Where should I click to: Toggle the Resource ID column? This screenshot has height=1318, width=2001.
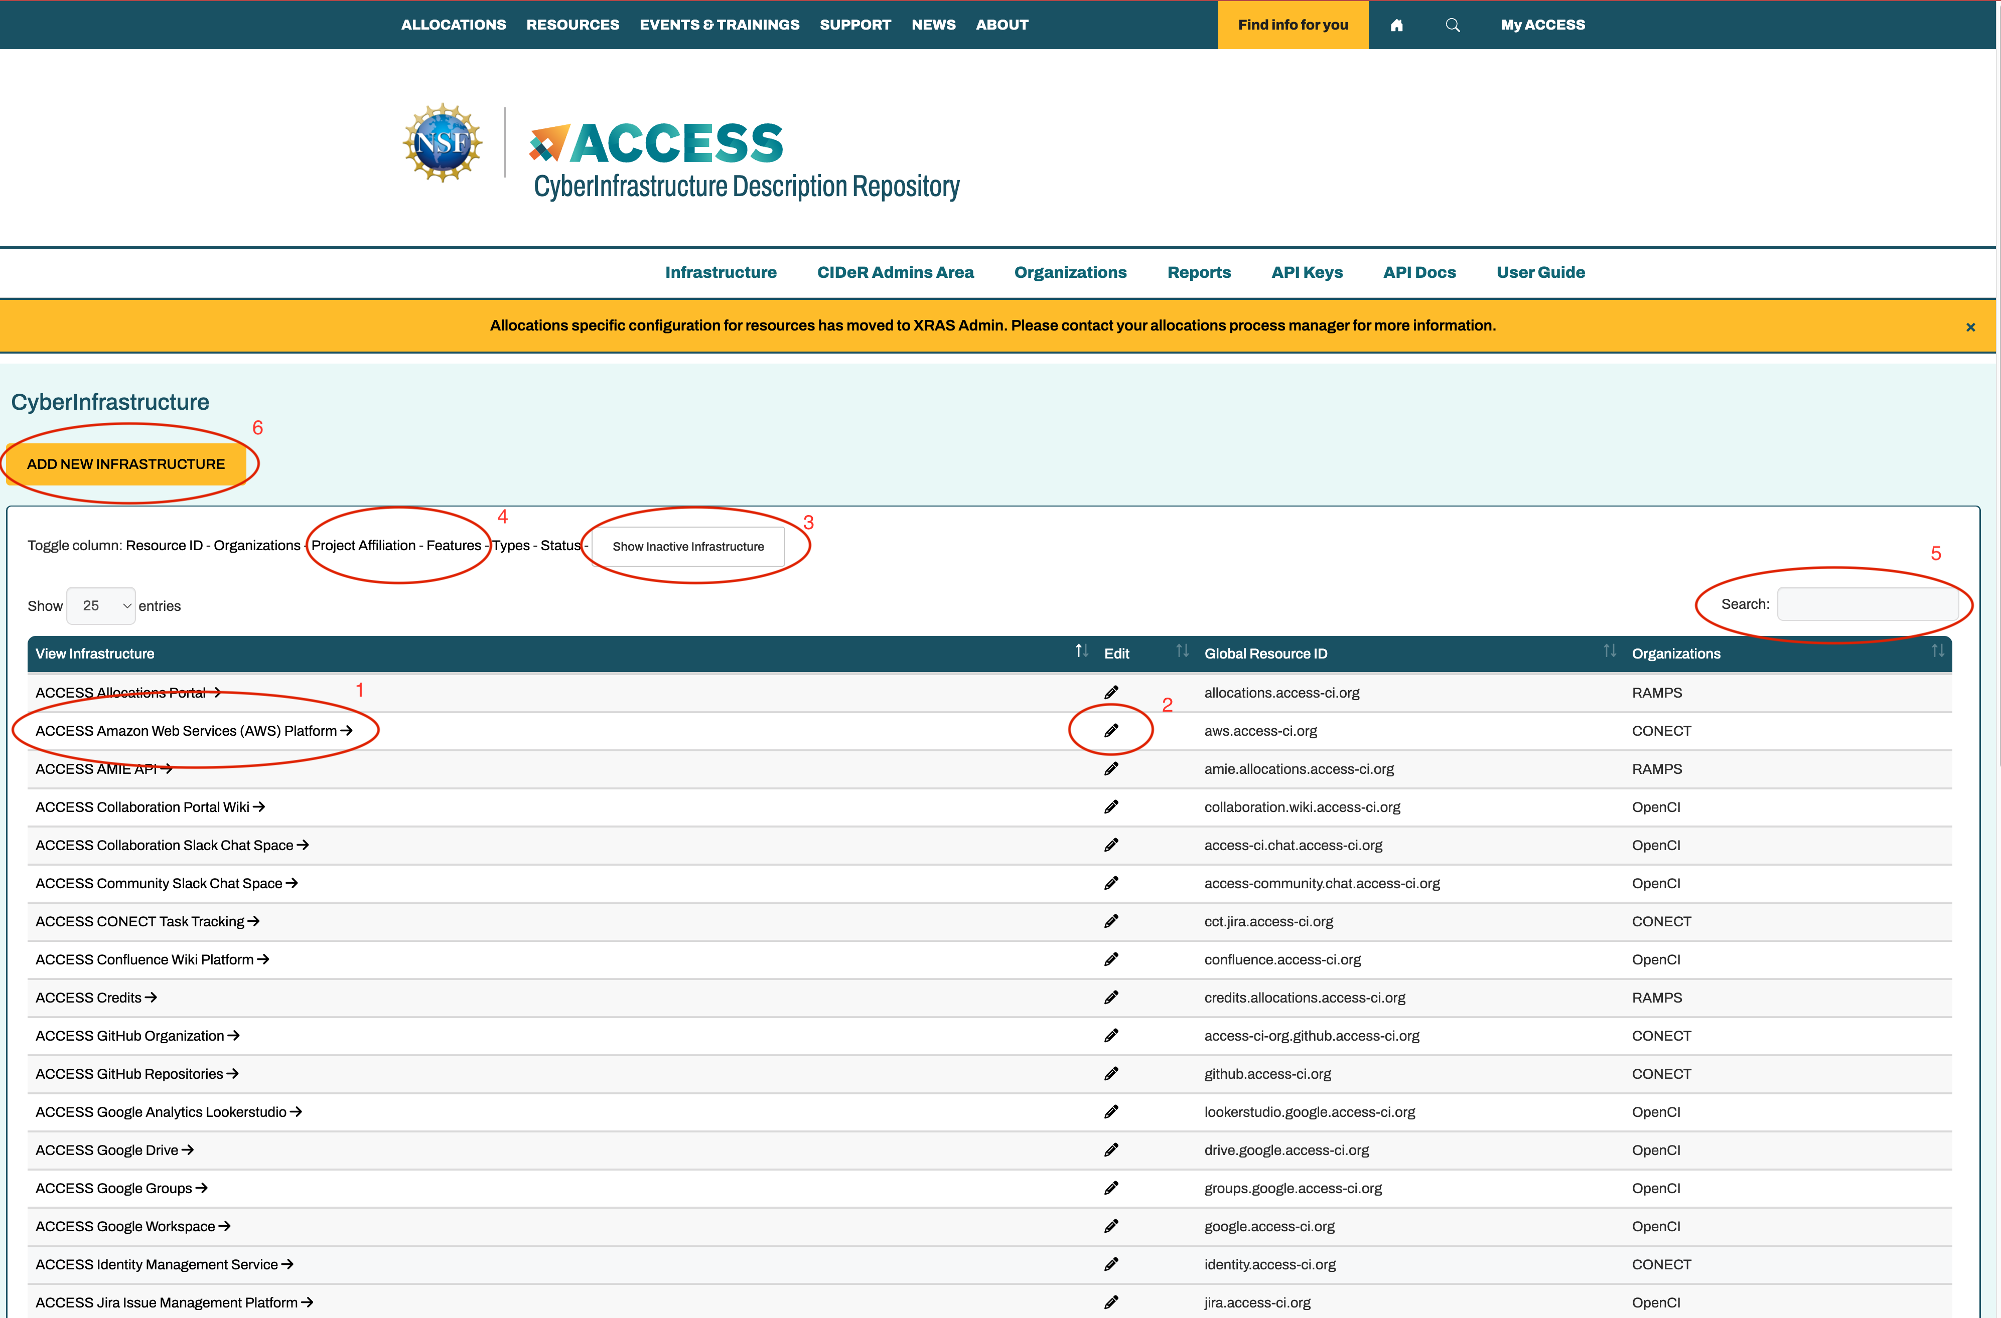coord(165,546)
